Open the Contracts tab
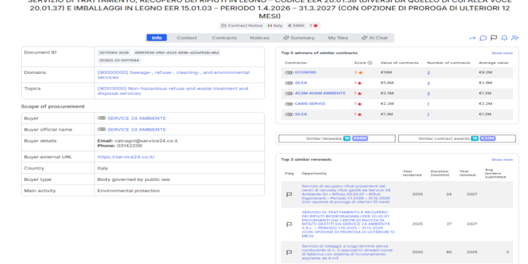The image size is (528, 264). pyautogui.click(x=224, y=38)
